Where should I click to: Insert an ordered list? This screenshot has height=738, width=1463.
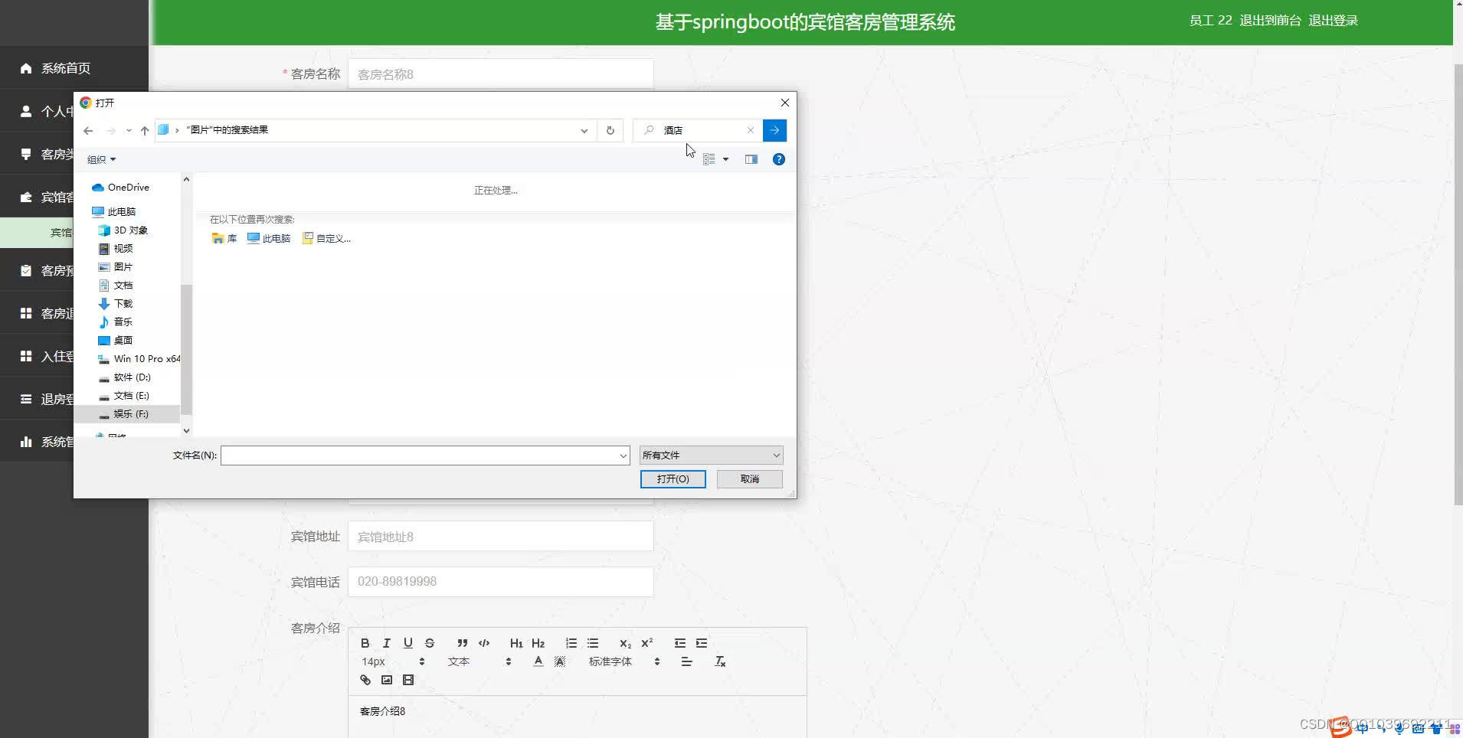point(571,643)
